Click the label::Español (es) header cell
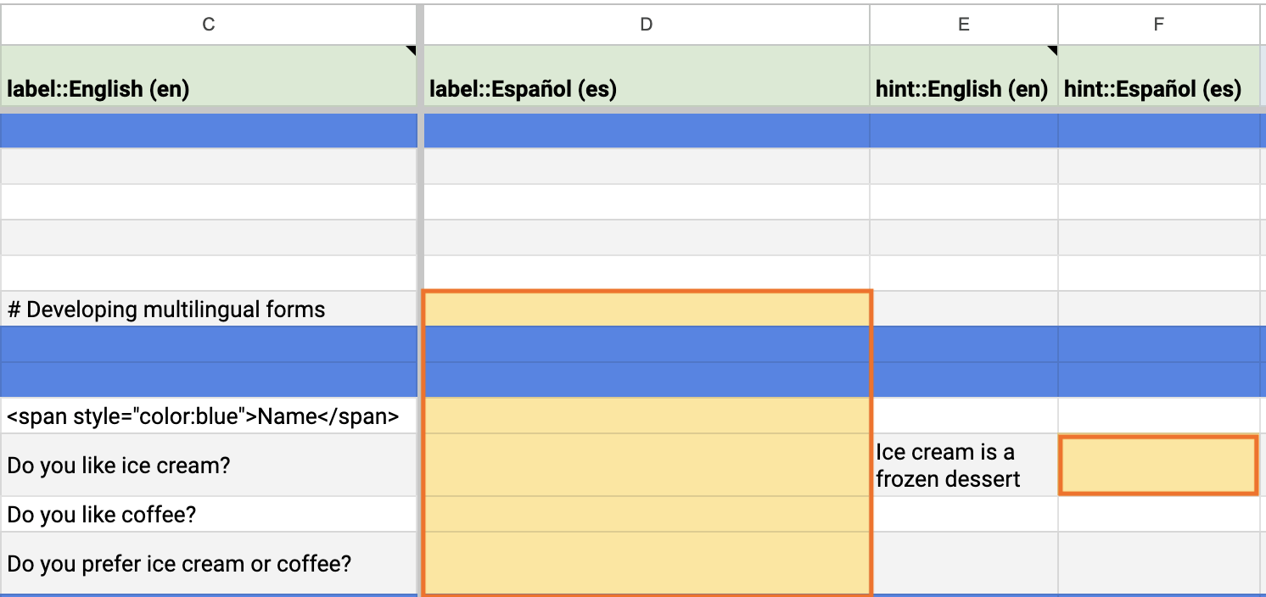Screen dimensions: 1266x597 click(x=647, y=76)
